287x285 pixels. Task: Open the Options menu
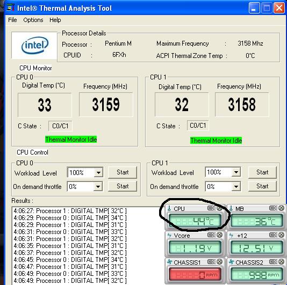[x=33, y=20]
